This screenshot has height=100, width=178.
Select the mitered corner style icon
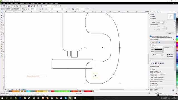tap(168, 55)
